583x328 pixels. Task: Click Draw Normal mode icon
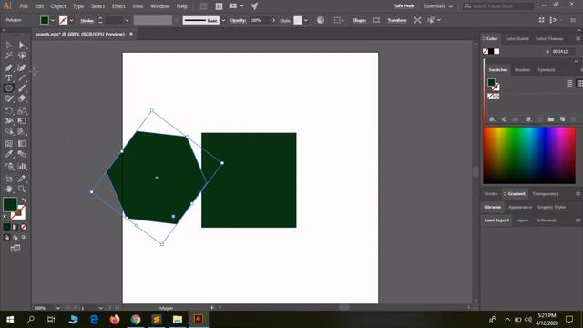(x=6, y=237)
